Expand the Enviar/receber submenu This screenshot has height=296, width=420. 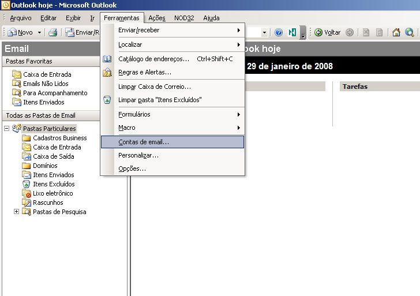[x=172, y=30]
